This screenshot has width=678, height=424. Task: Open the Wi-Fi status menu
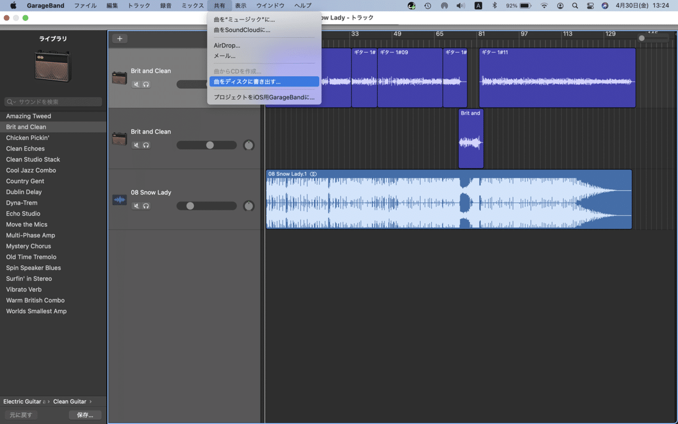coord(544,6)
